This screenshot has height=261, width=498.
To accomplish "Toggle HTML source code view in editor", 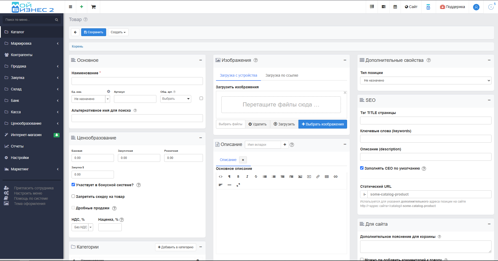I will (221, 177).
